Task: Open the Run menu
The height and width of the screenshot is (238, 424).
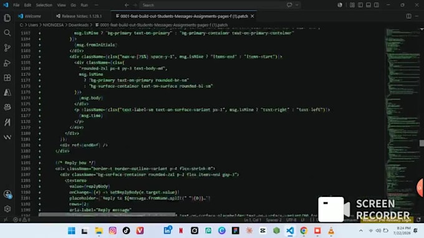Action: (84, 5)
